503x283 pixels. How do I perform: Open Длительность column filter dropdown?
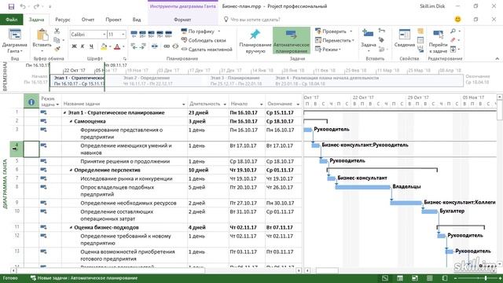[x=225, y=105]
